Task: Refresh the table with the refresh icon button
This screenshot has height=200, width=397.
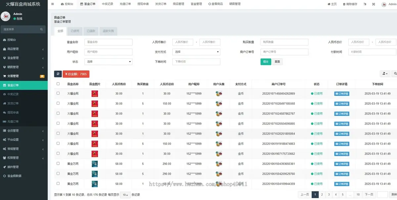Action: pyautogui.click(x=58, y=74)
